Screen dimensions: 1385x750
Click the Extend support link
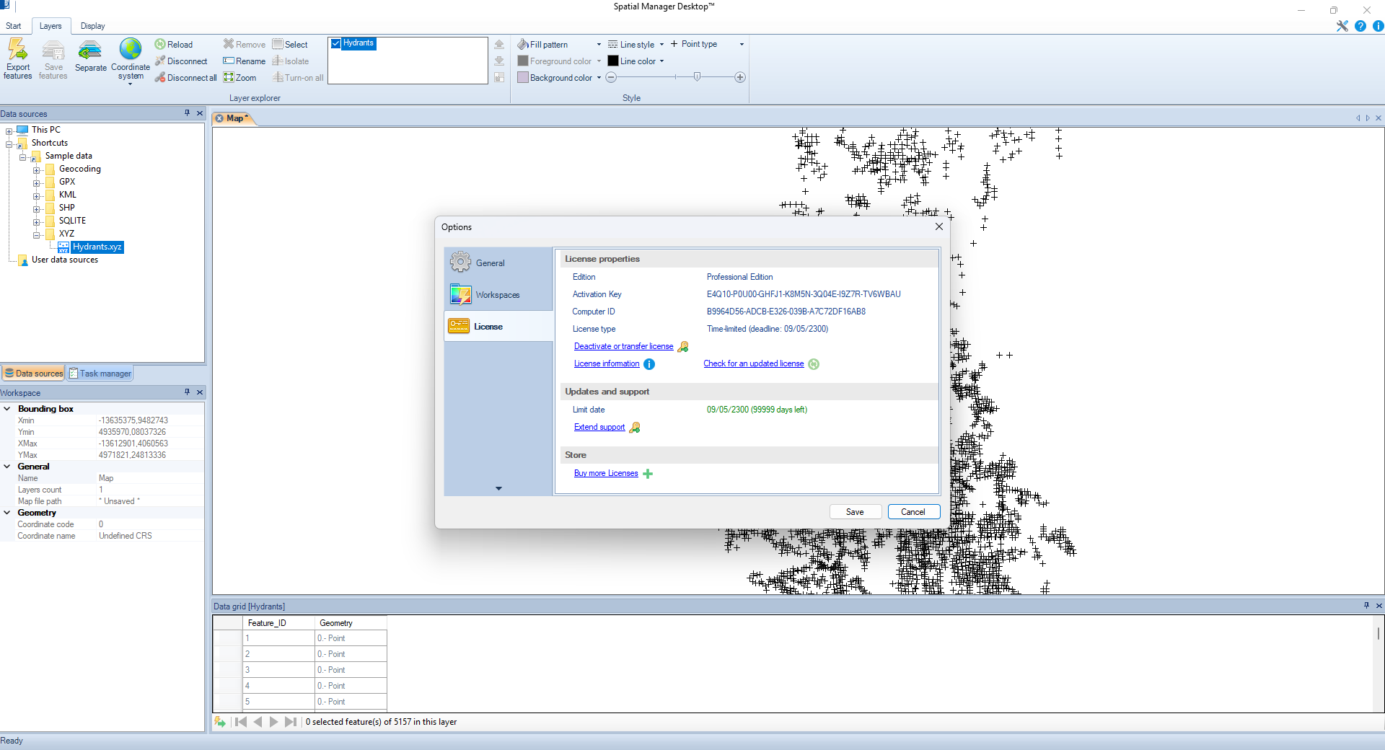tap(599, 427)
